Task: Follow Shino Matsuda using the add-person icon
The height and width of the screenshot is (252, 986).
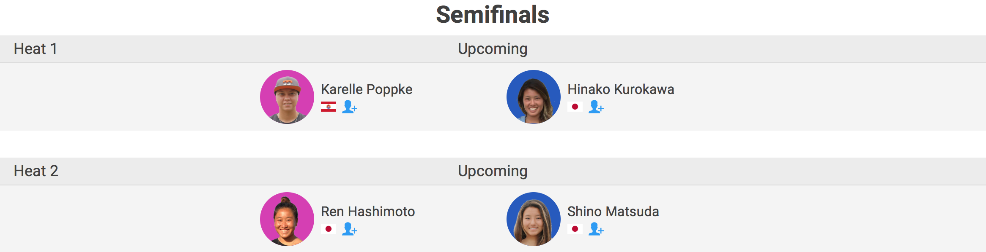Action: click(x=596, y=229)
